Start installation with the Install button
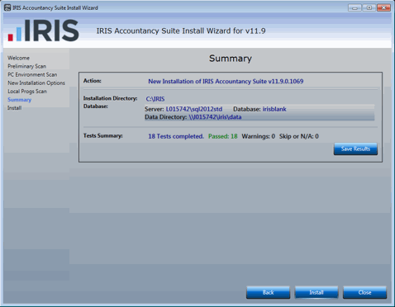The width and height of the screenshot is (395, 307). click(x=316, y=292)
